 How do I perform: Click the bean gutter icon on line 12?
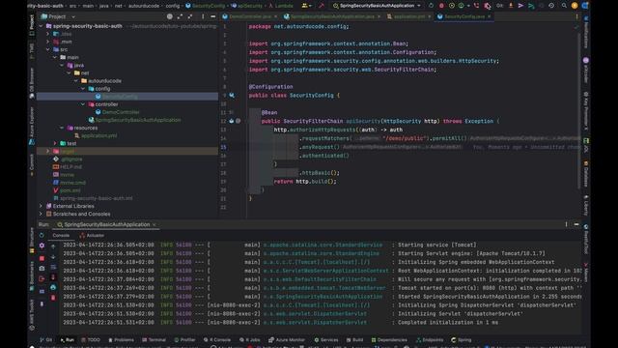tap(232, 121)
